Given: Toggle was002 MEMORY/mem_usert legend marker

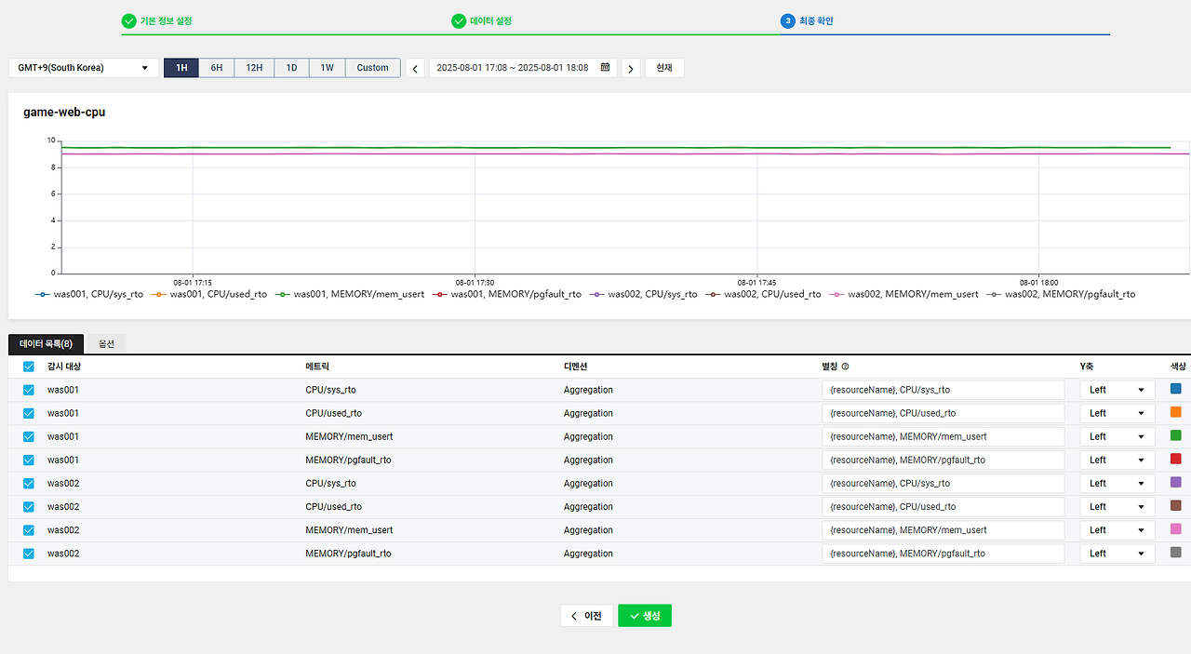Looking at the screenshot, I should point(836,294).
